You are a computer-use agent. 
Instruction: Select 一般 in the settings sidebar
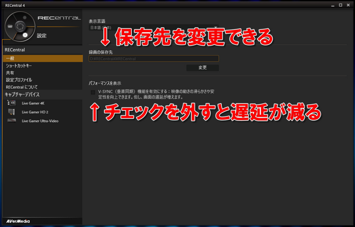(10, 58)
